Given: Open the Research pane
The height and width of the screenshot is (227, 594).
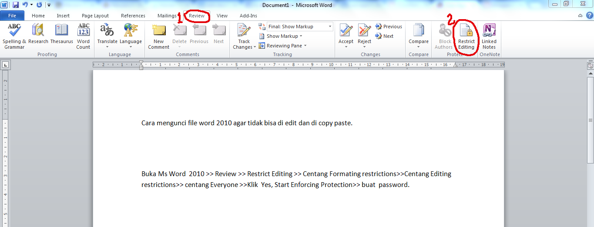Looking at the screenshot, I should coord(38,34).
